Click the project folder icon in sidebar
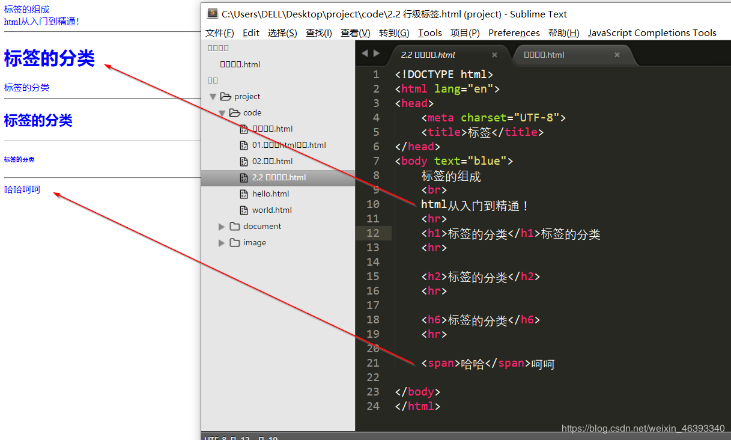The image size is (731, 440). click(x=226, y=96)
